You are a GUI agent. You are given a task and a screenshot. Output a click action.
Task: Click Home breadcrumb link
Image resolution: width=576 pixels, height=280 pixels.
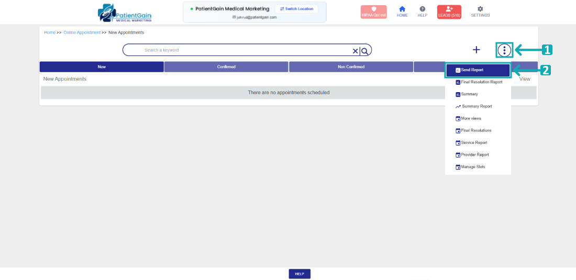point(50,32)
